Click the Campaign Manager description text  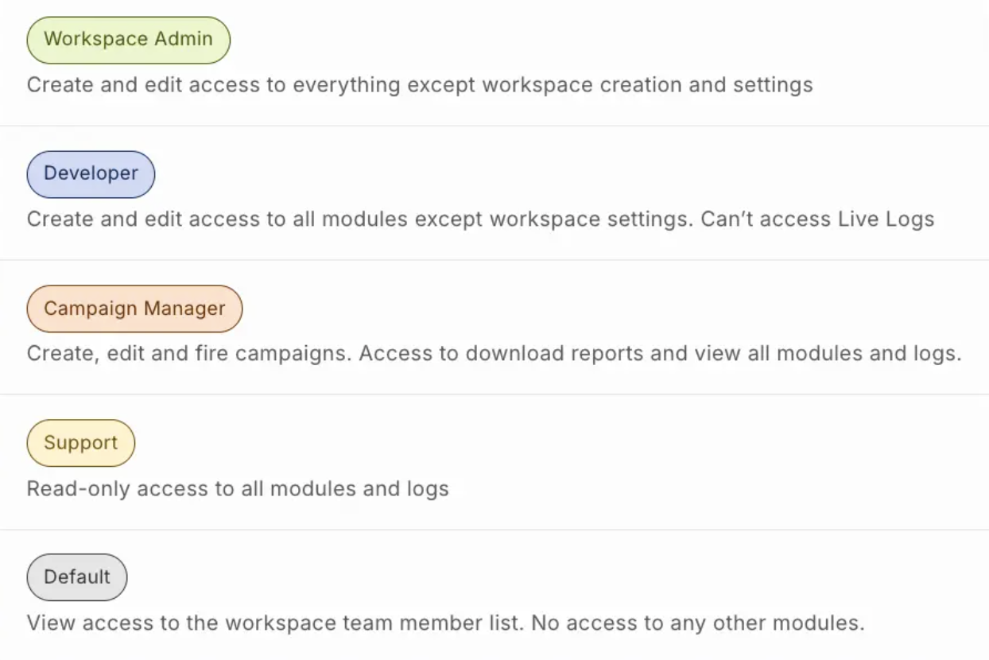494,354
